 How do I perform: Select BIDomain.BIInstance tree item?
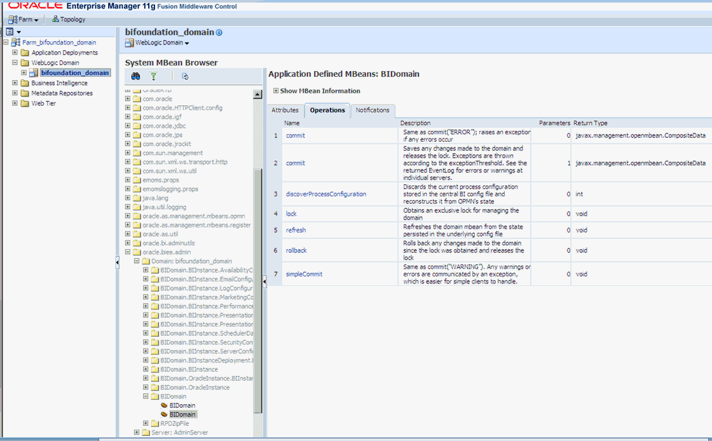click(x=189, y=369)
